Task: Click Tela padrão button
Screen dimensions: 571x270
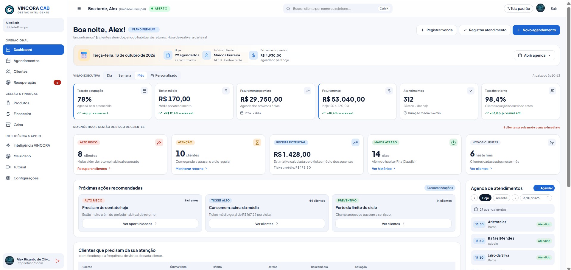Action: click(519, 9)
